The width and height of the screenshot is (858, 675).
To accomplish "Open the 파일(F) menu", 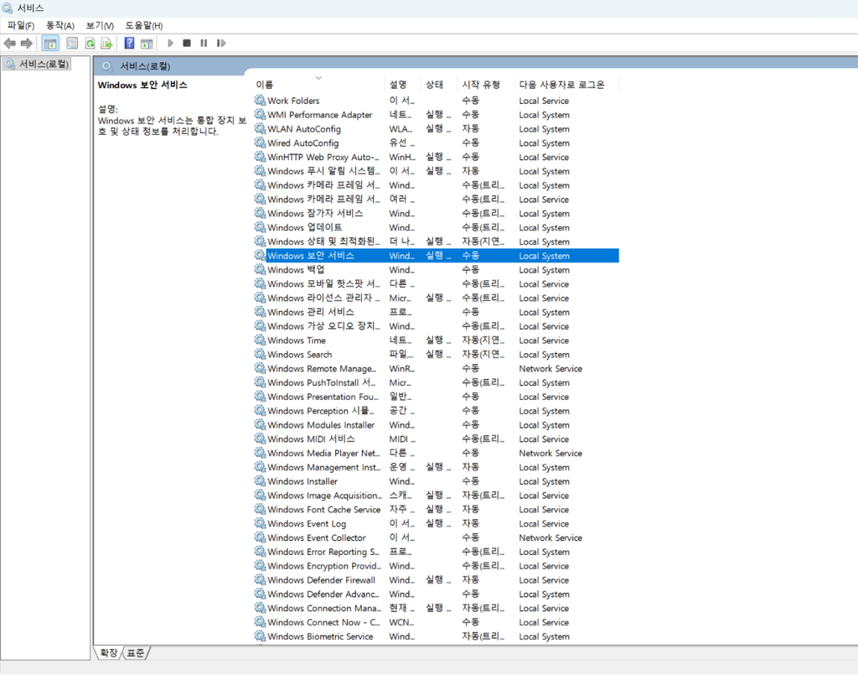I will point(21,26).
